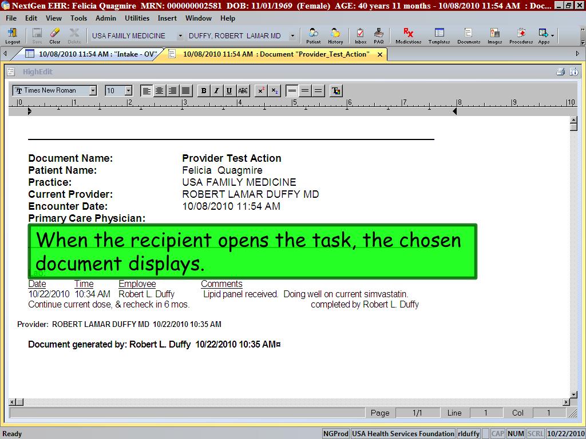Click the vertical scrollbar up arrow
The image size is (586, 439).
(x=573, y=120)
